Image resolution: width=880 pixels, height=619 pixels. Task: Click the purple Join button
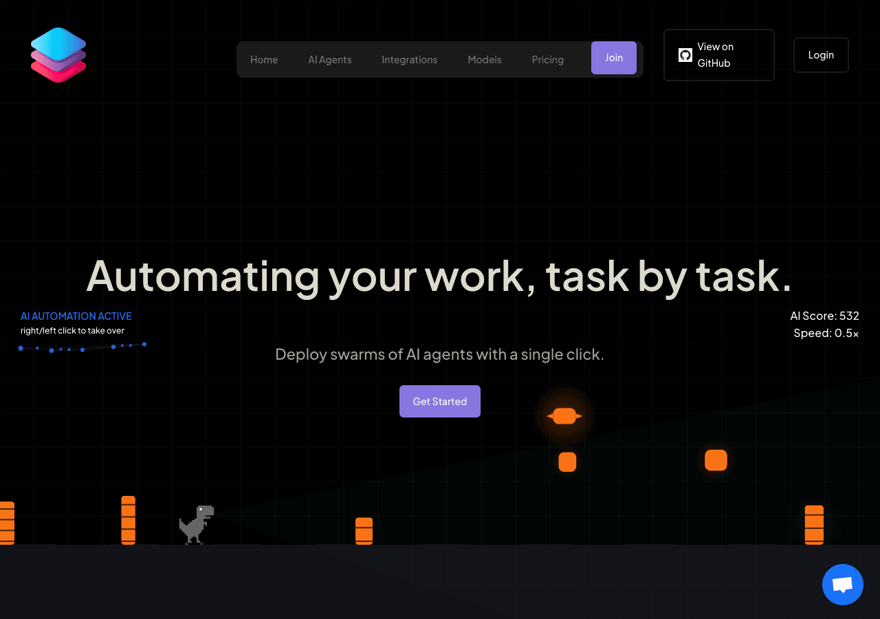pyautogui.click(x=614, y=58)
